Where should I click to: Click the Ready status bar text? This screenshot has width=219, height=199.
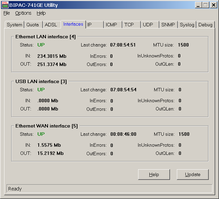tap(15, 189)
